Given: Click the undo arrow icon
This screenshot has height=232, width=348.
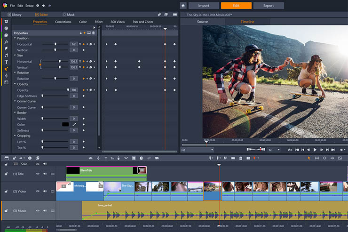Looking at the screenshot, I should point(44,6).
